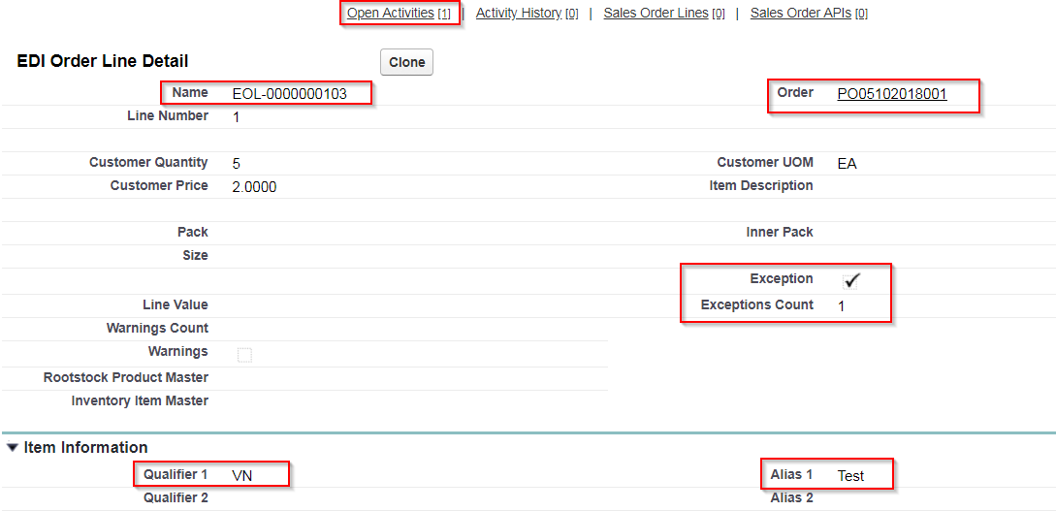Viewport: 1056px width, 511px height.
Task: Click the Pack field label
Action: click(x=193, y=232)
